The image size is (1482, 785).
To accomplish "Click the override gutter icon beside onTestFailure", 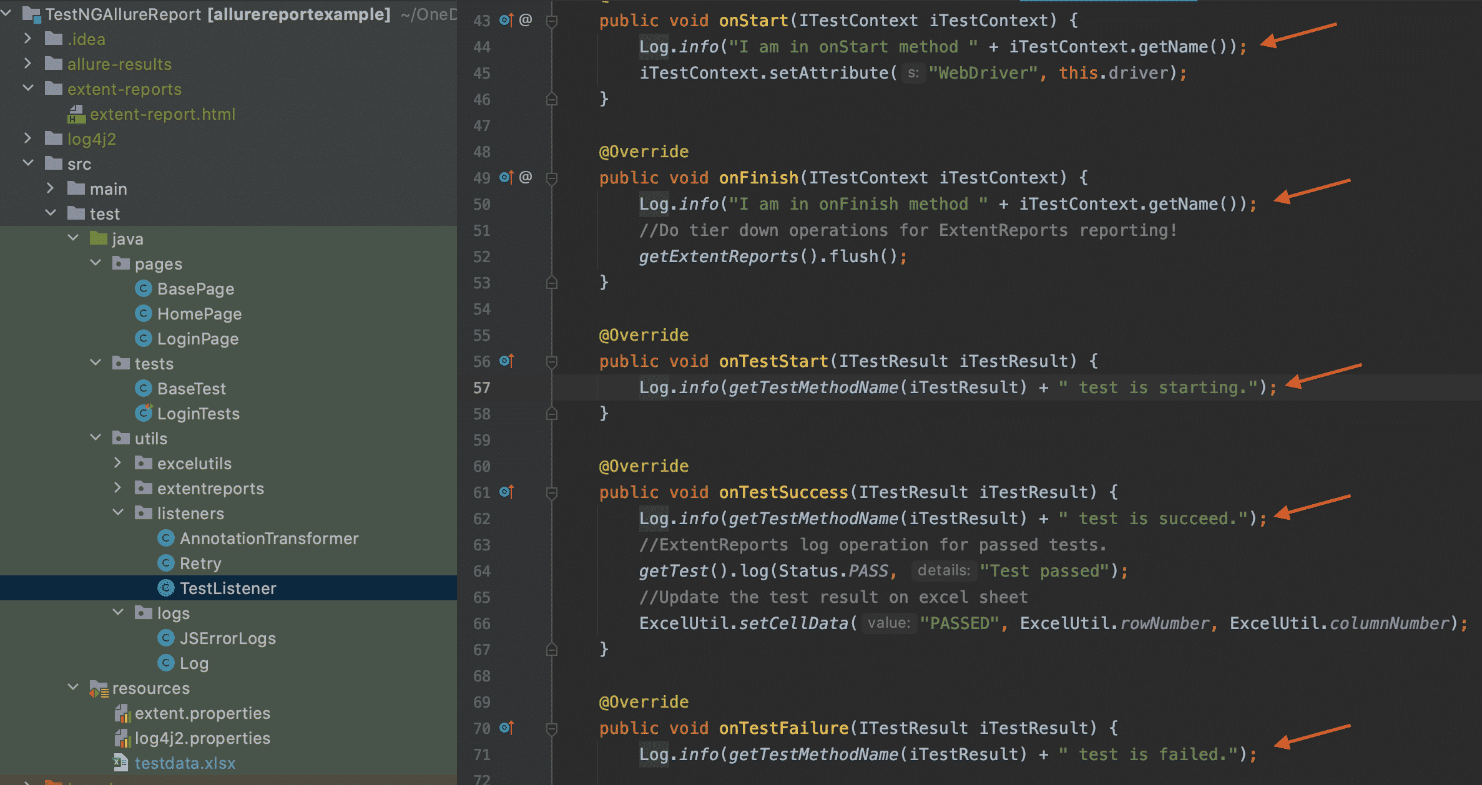I will 506,728.
